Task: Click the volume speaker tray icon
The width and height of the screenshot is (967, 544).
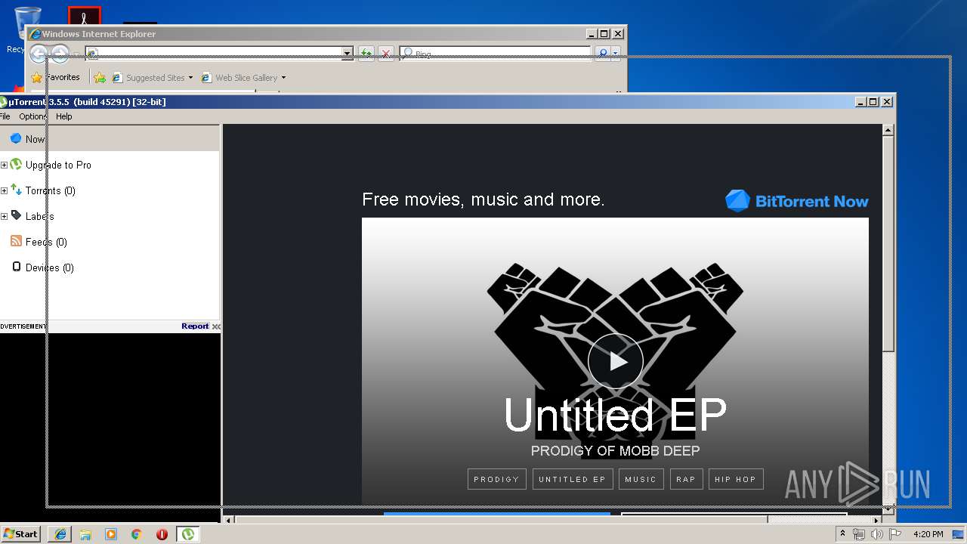Action: point(877,534)
